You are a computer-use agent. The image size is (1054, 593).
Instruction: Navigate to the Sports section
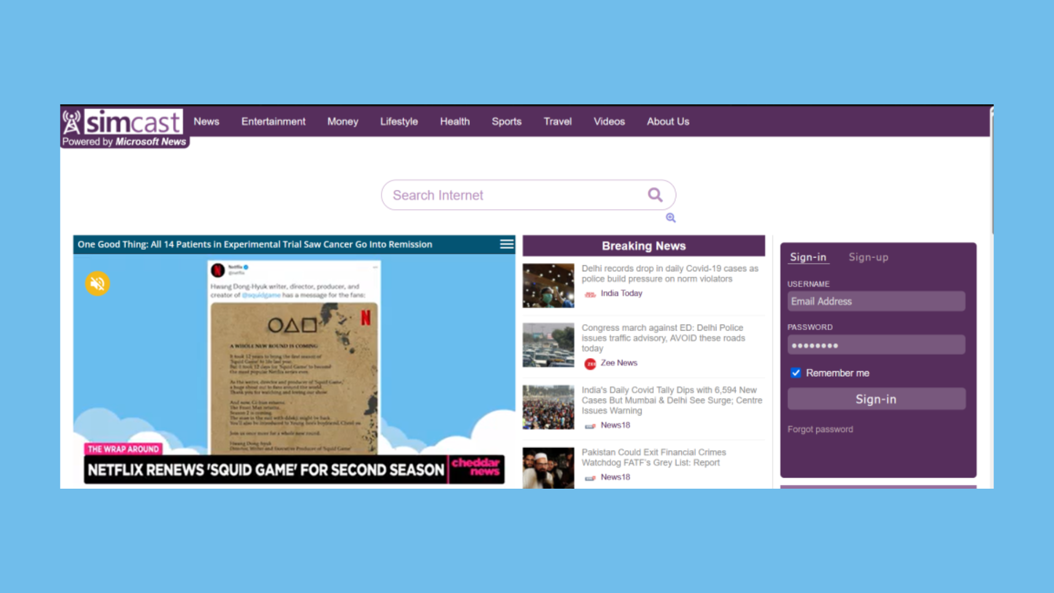pos(507,121)
